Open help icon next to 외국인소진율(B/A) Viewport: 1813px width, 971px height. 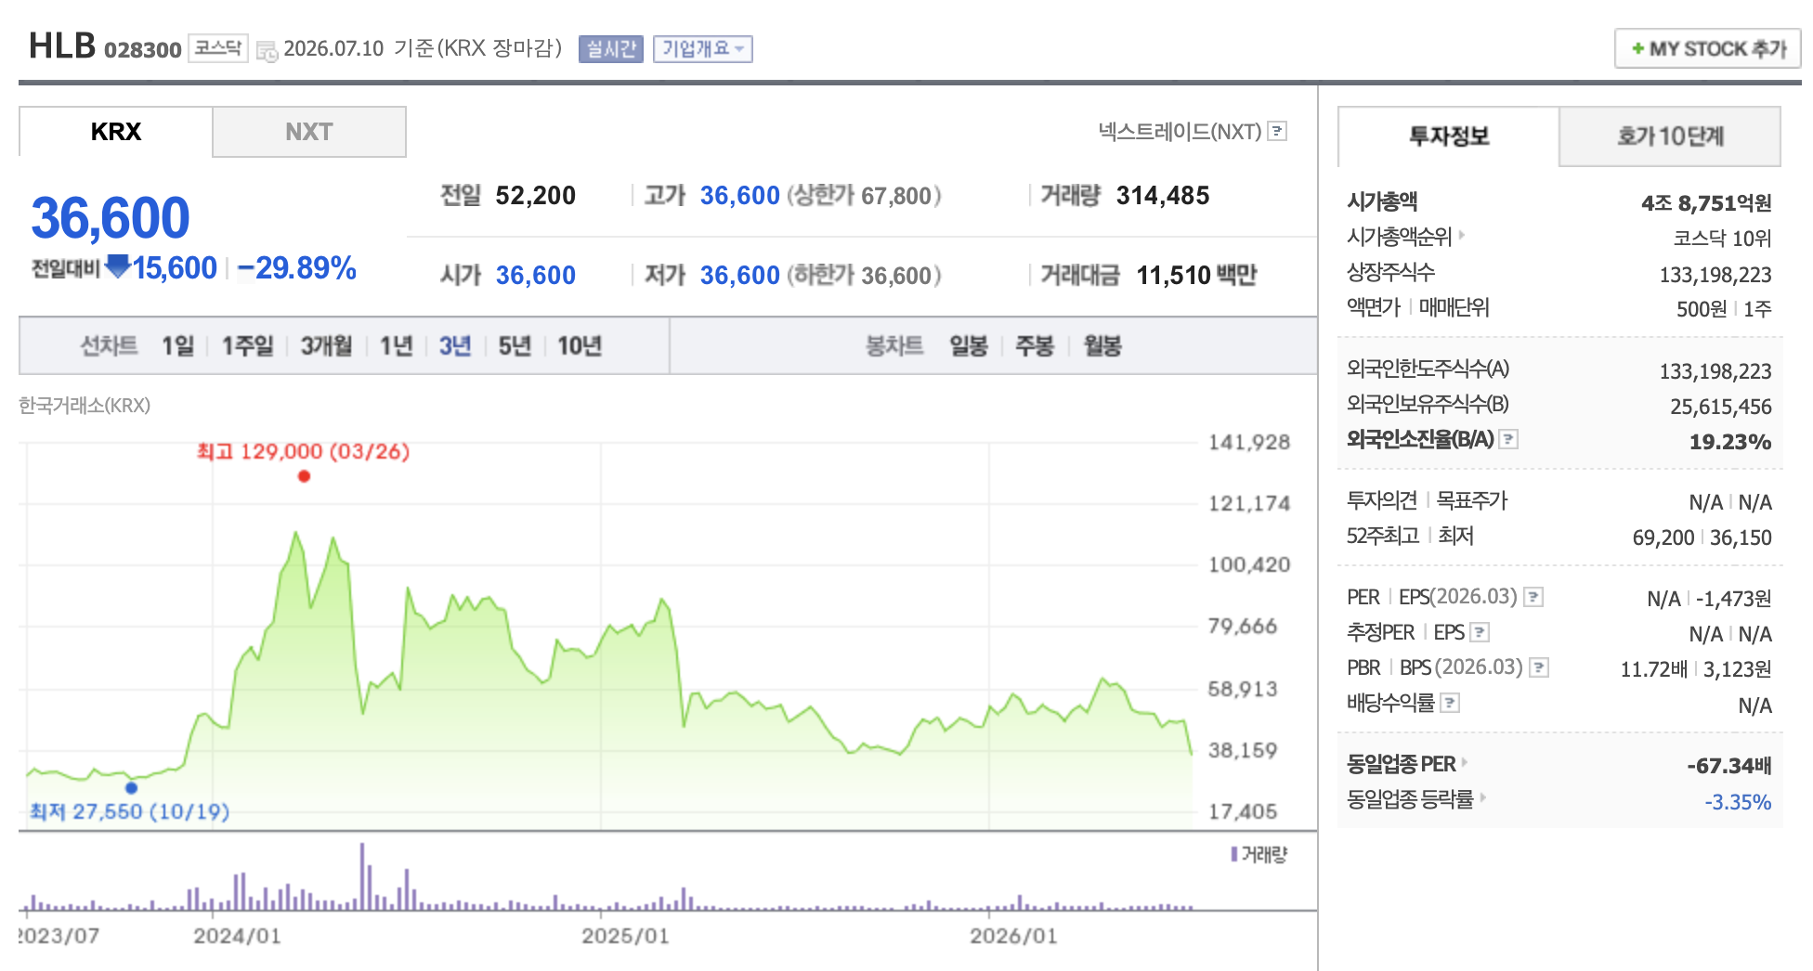click(1509, 439)
